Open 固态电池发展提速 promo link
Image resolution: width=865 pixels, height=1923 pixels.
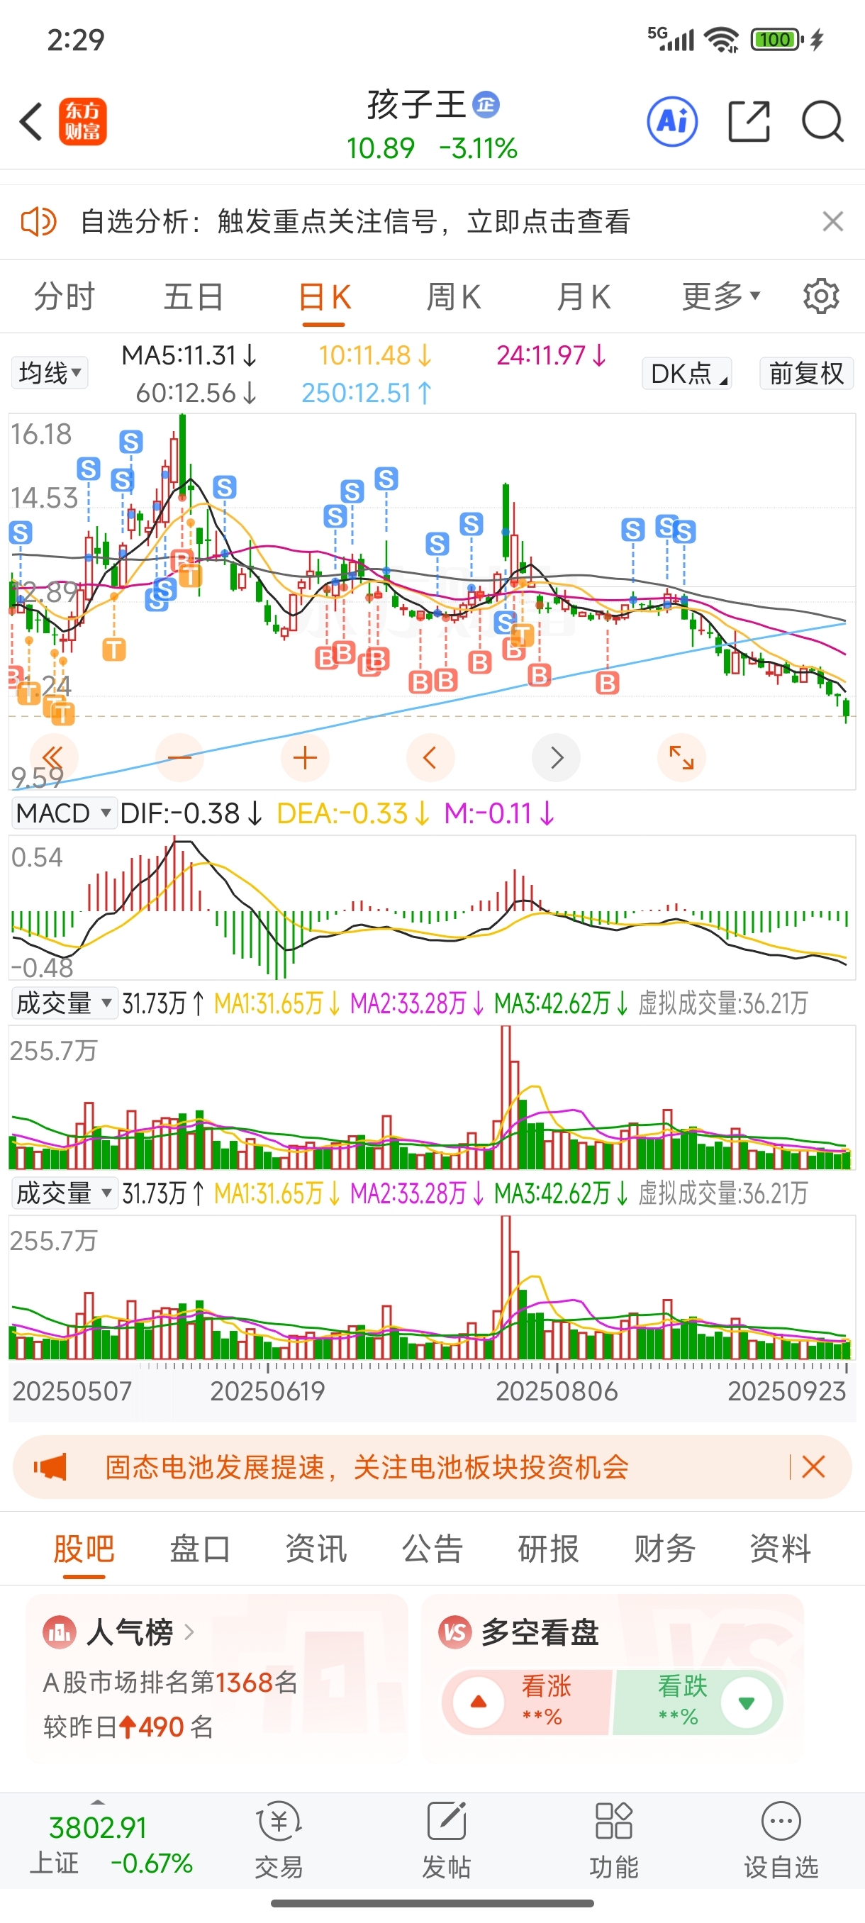[x=367, y=1467]
